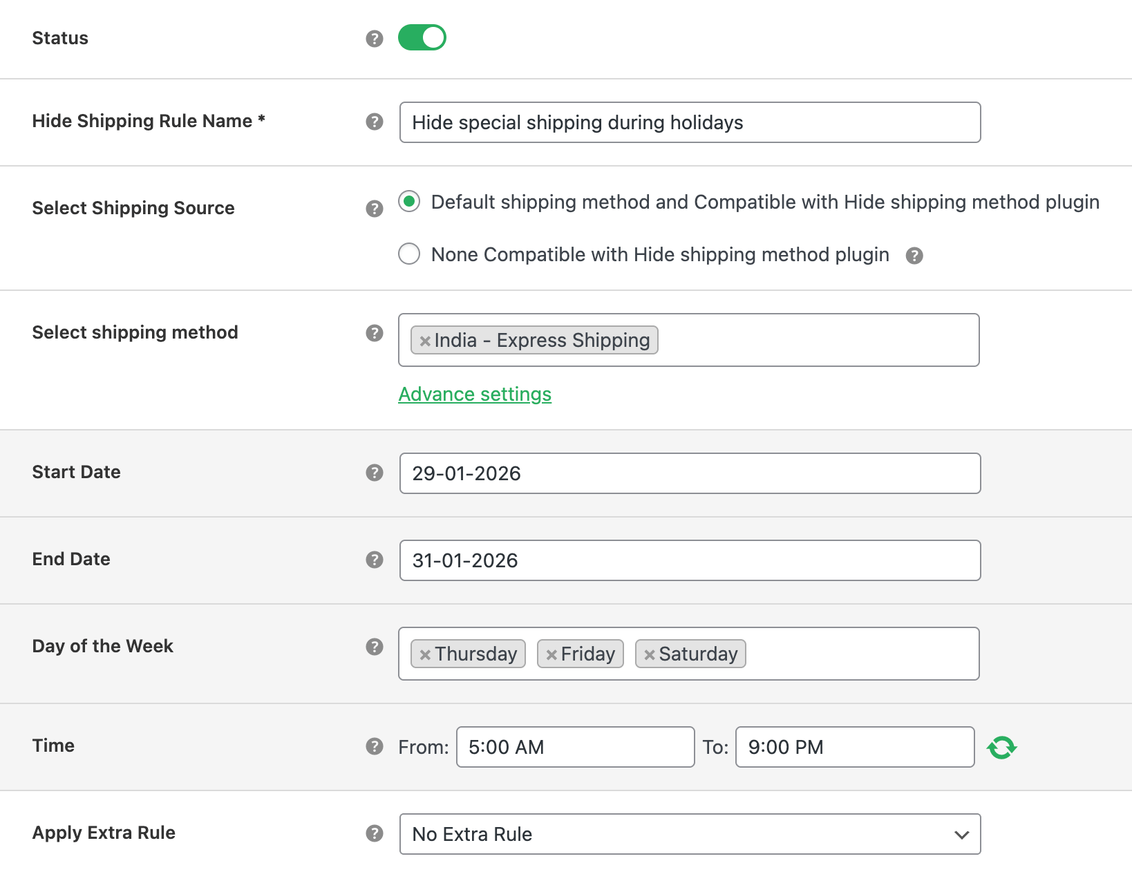1132x872 pixels.
Task: Click the help icon beside Hide Shipping Rule Name
Action: (374, 122)
